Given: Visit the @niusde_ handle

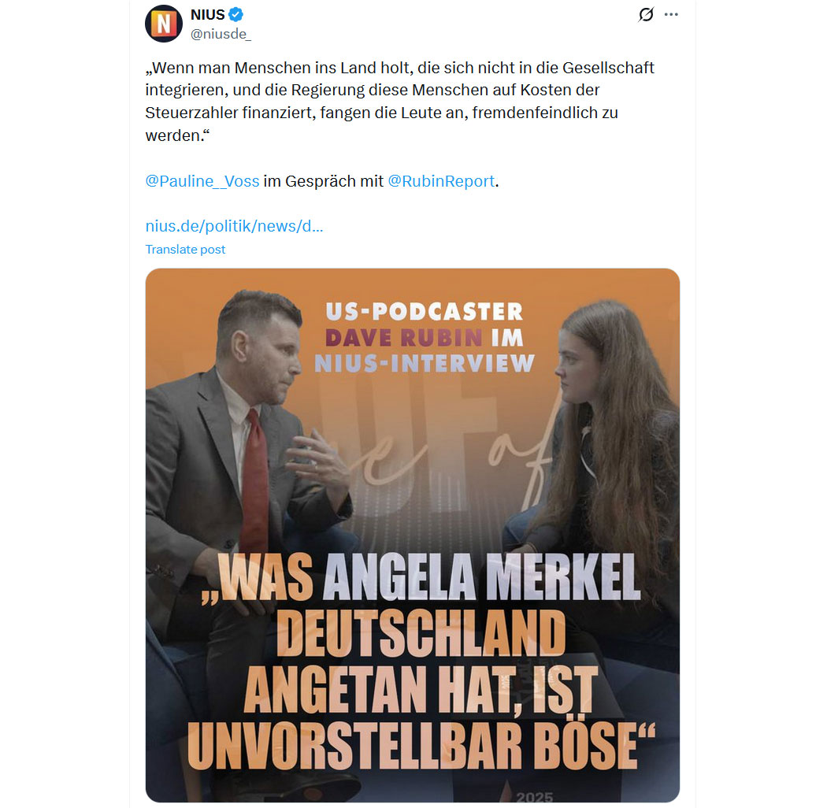Looking at the screenshot, I should click(221, 35).
